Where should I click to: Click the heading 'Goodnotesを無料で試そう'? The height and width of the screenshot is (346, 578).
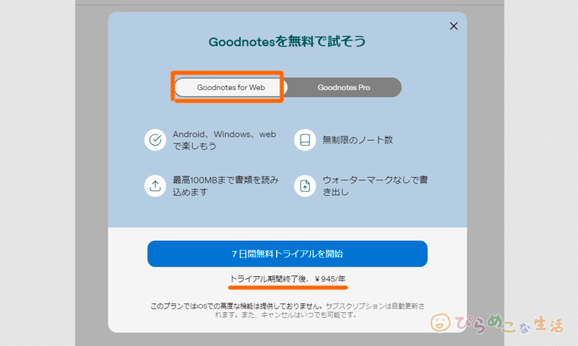(287, 41)
